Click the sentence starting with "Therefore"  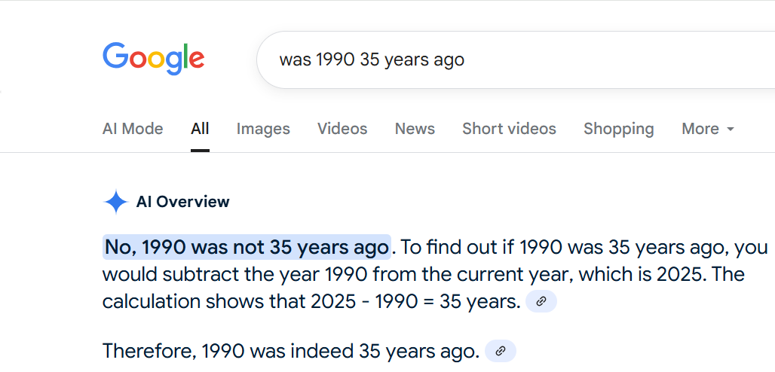(x=290, y=351)
